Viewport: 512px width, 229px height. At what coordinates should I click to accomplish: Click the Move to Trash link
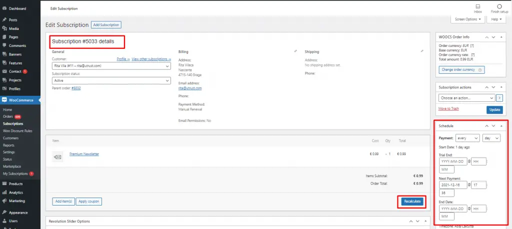448,108
